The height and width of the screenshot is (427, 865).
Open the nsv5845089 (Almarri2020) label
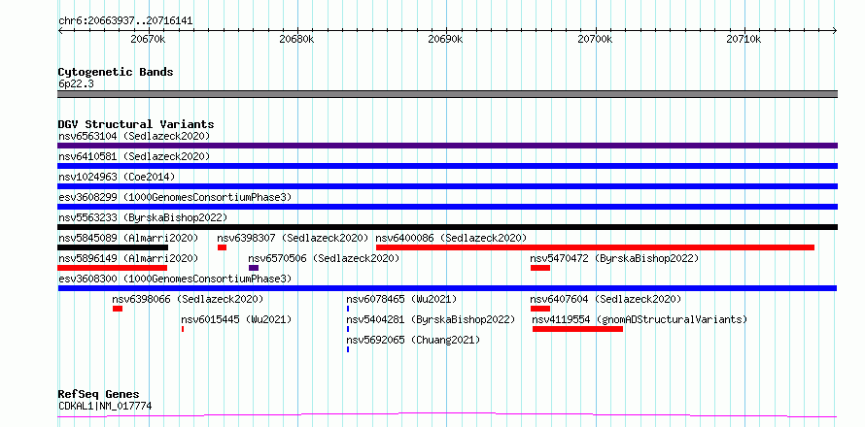128,238
